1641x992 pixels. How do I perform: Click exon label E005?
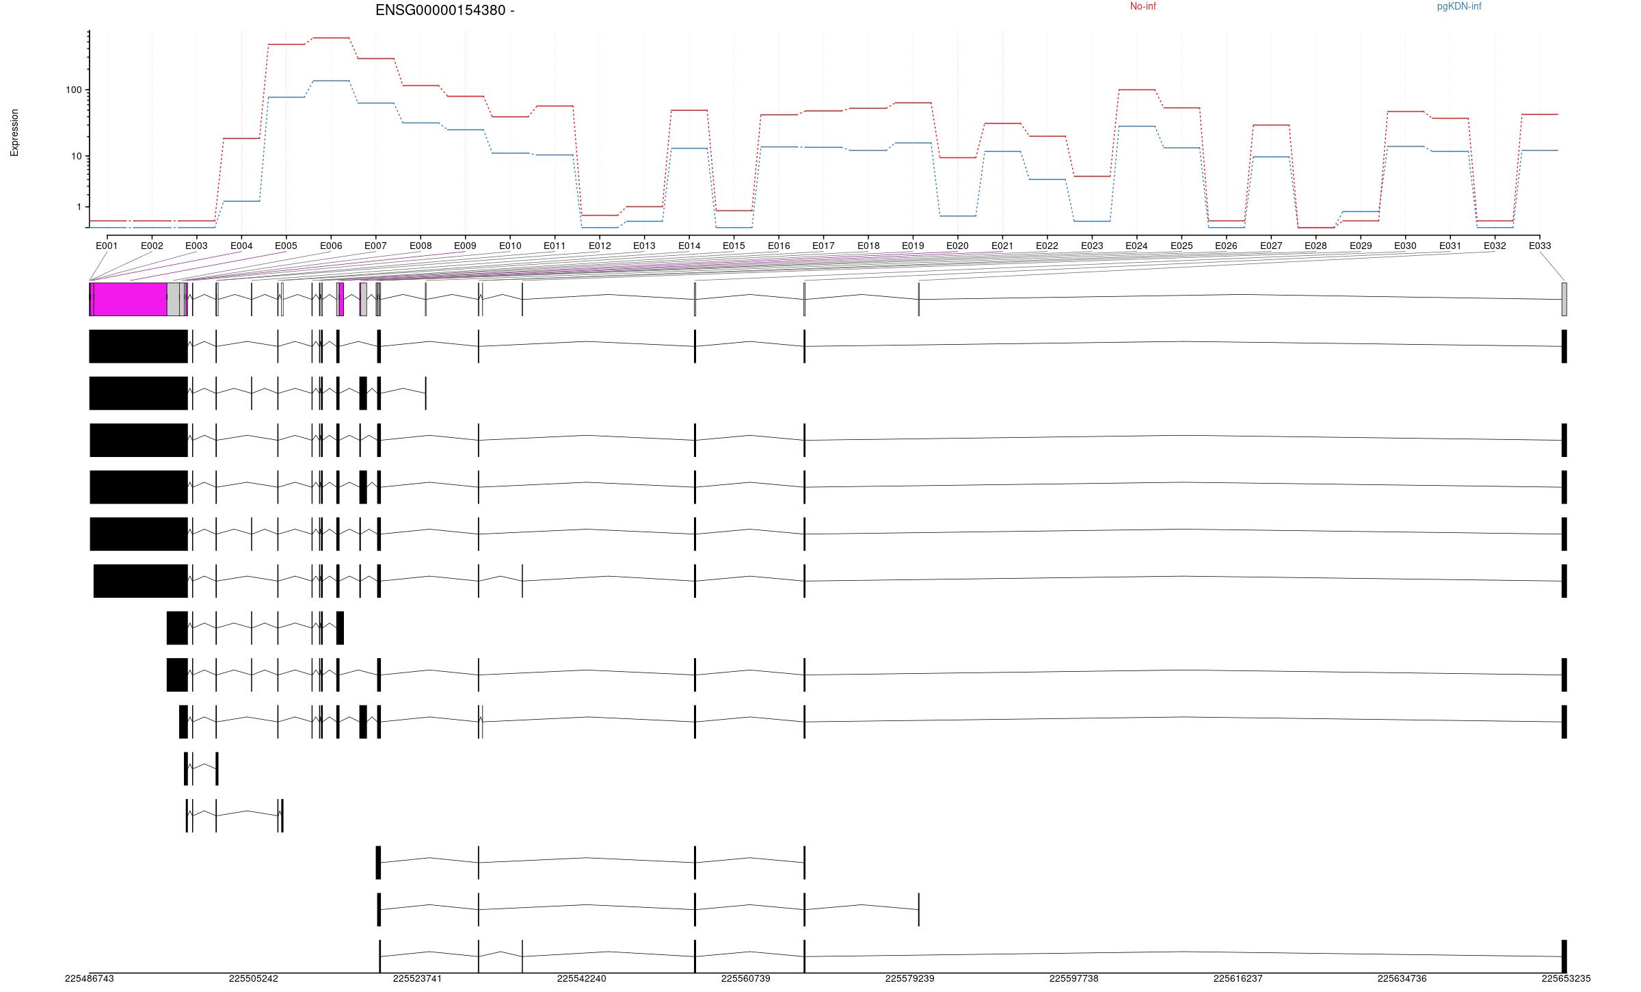coord(286,246)
